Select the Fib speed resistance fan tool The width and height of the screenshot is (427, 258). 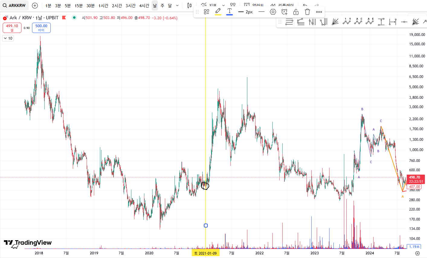(335, 22)
